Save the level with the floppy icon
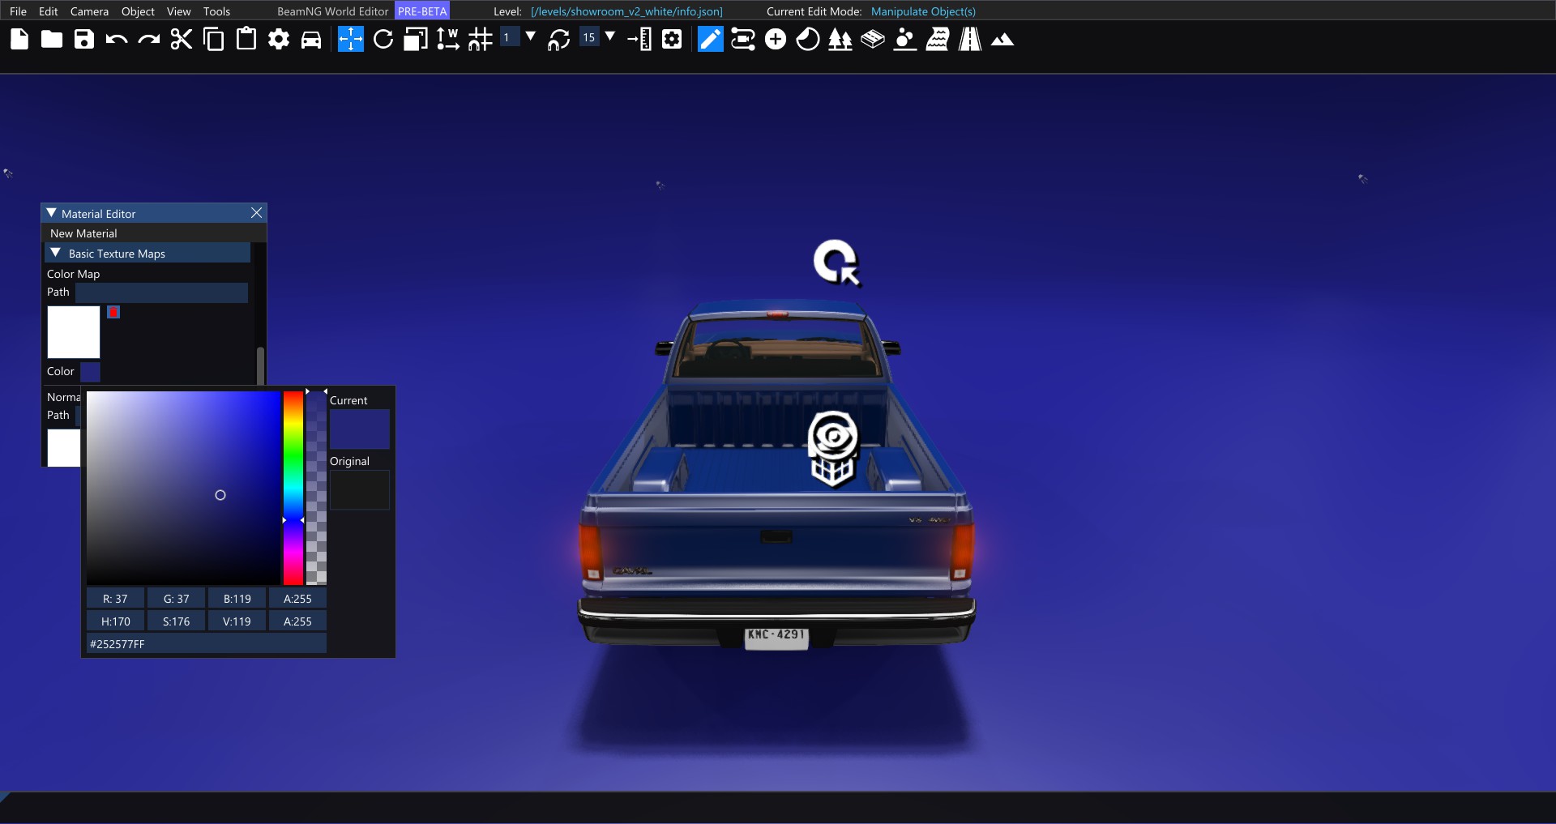The image size is (1556, 824). [x=84, y=39]
